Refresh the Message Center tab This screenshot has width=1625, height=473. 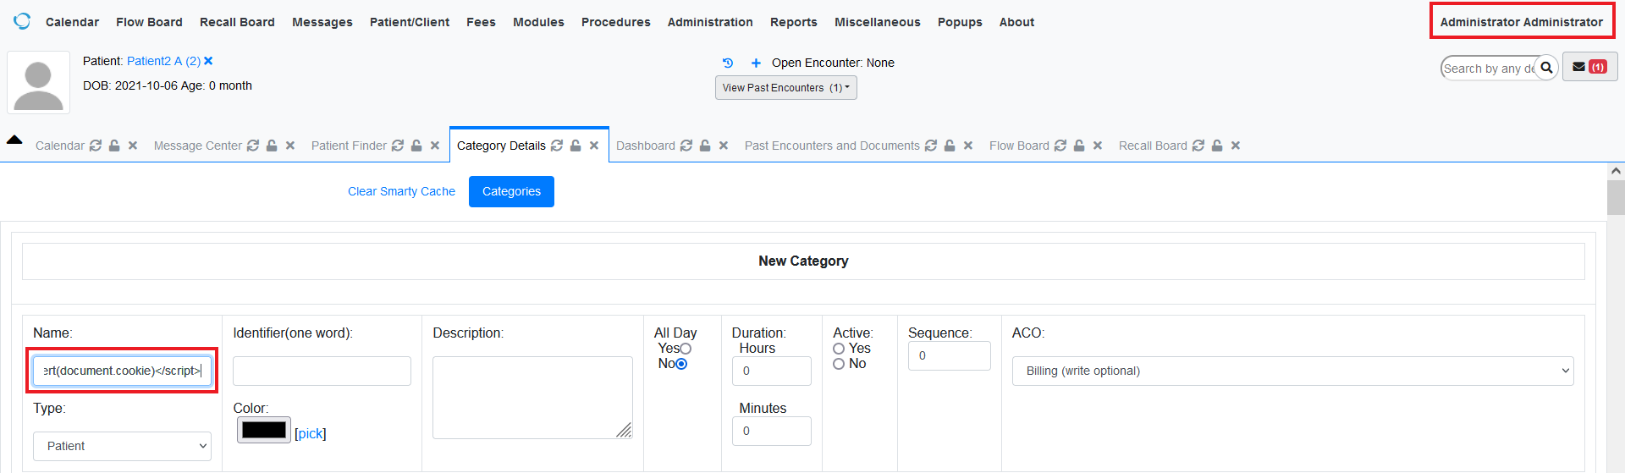click(x=253, y=146)
